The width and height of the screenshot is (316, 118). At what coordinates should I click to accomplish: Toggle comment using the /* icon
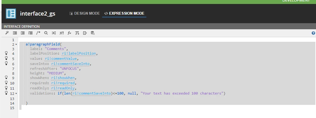pos(38,33)
